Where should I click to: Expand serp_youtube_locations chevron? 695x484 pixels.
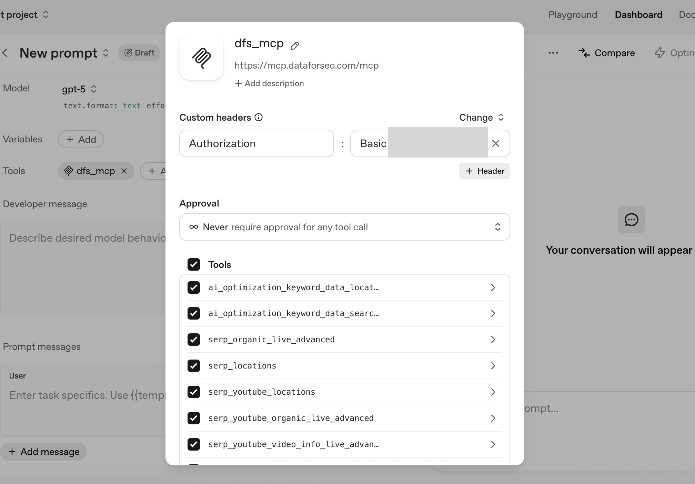[493, 392]
